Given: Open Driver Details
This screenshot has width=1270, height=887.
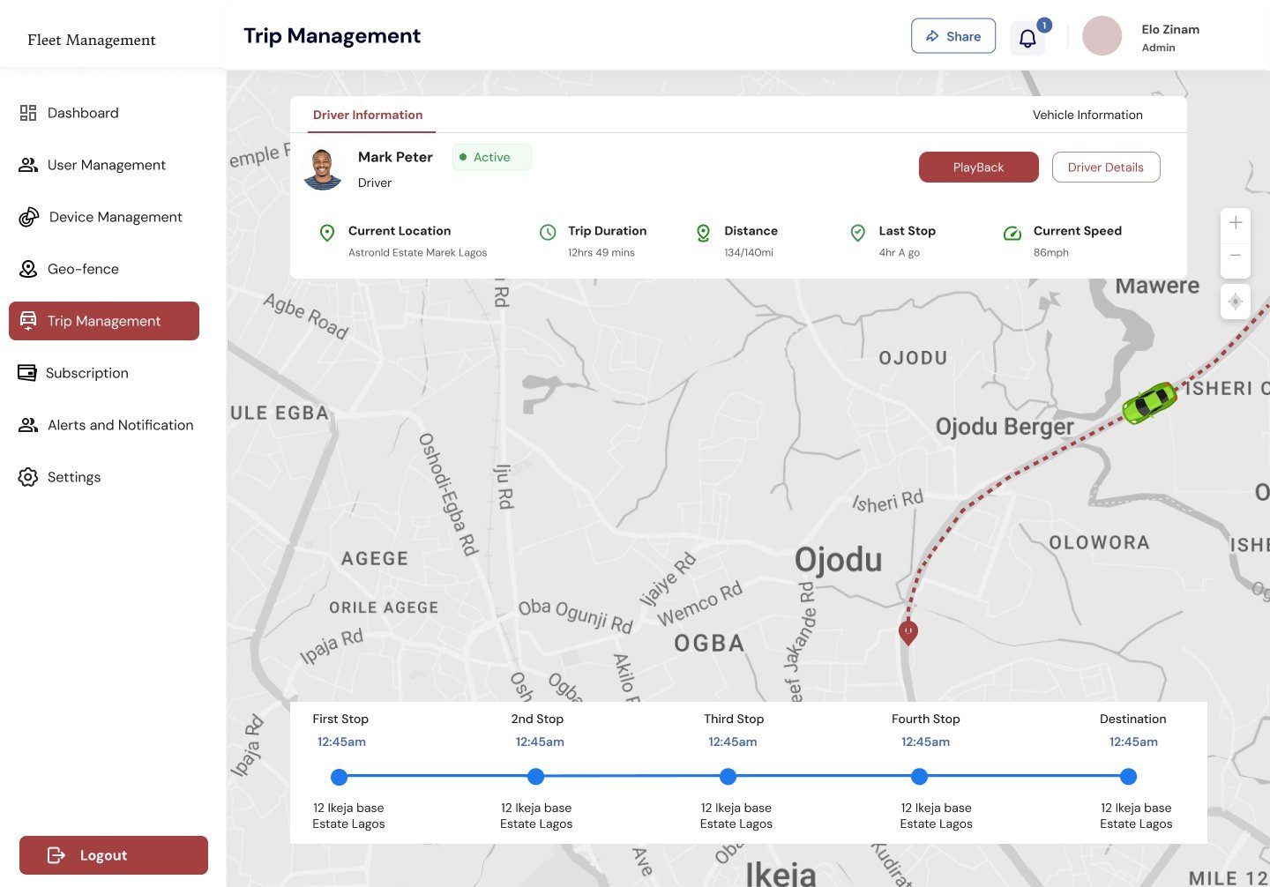Looking at the screenshot, I should tap(1106, 167).
